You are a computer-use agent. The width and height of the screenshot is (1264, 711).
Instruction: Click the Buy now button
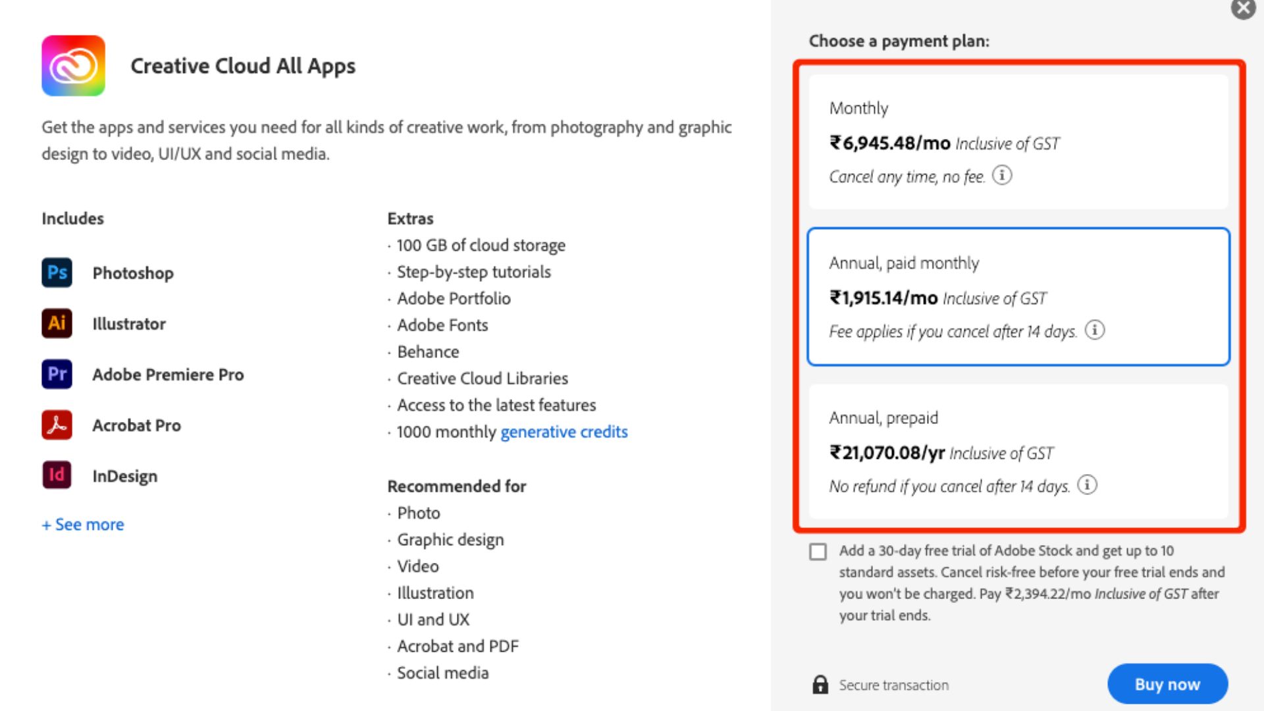point(1167,684)
